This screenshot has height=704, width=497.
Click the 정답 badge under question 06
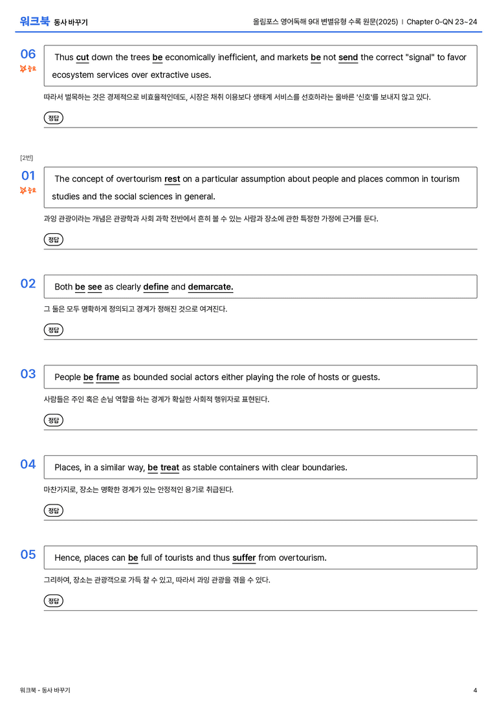pyautogui.click(x=53, y=118)
